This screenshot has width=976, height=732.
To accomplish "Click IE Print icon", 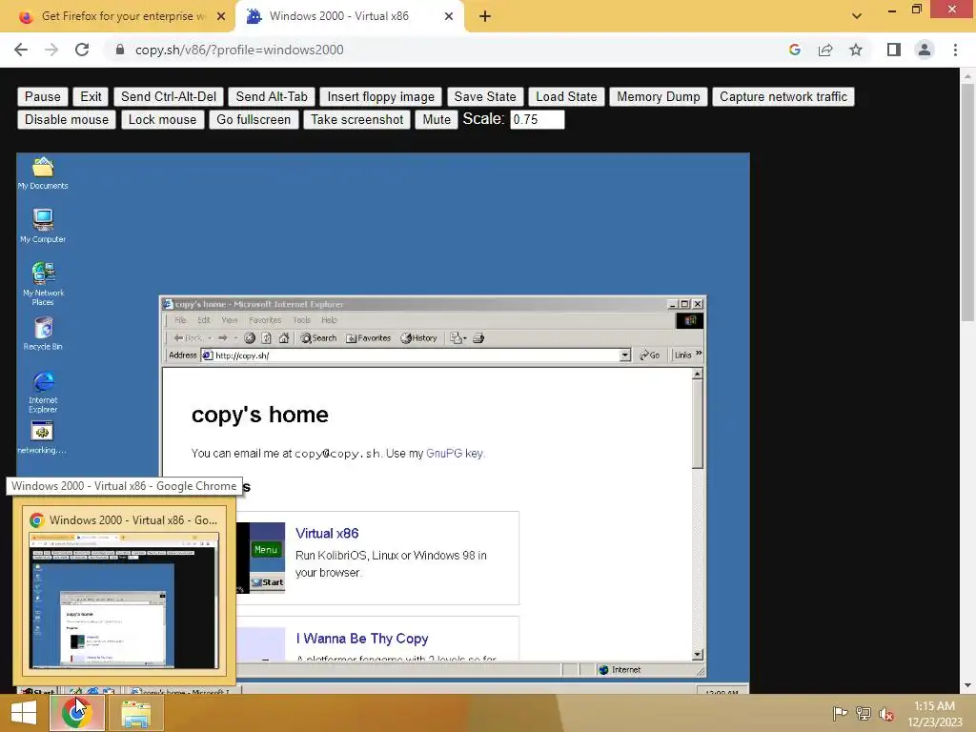I will tap(478, 338).
